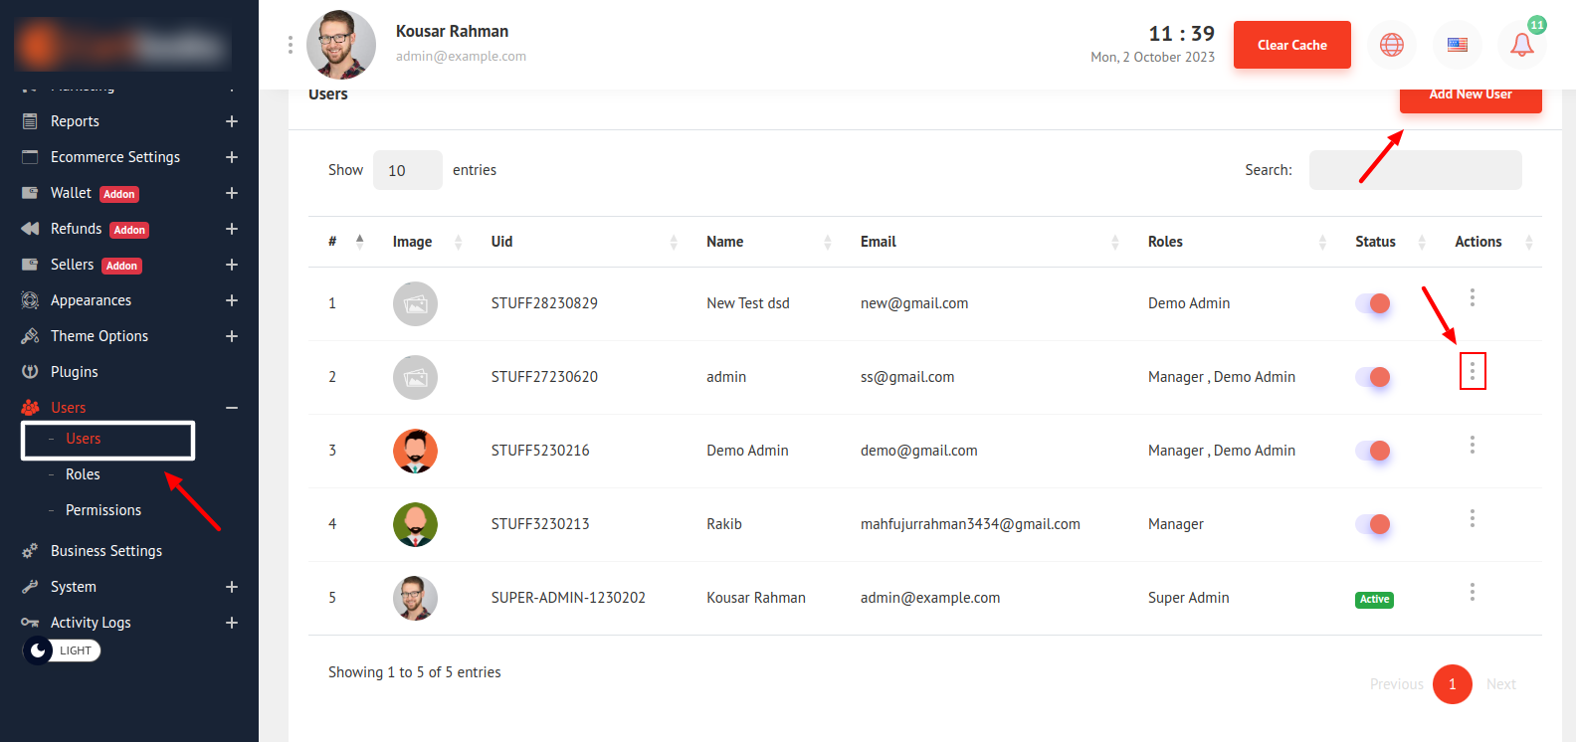Screen dimensions: 1576x742
Task: Click the Add New User button
Action: click(1470, 96)
